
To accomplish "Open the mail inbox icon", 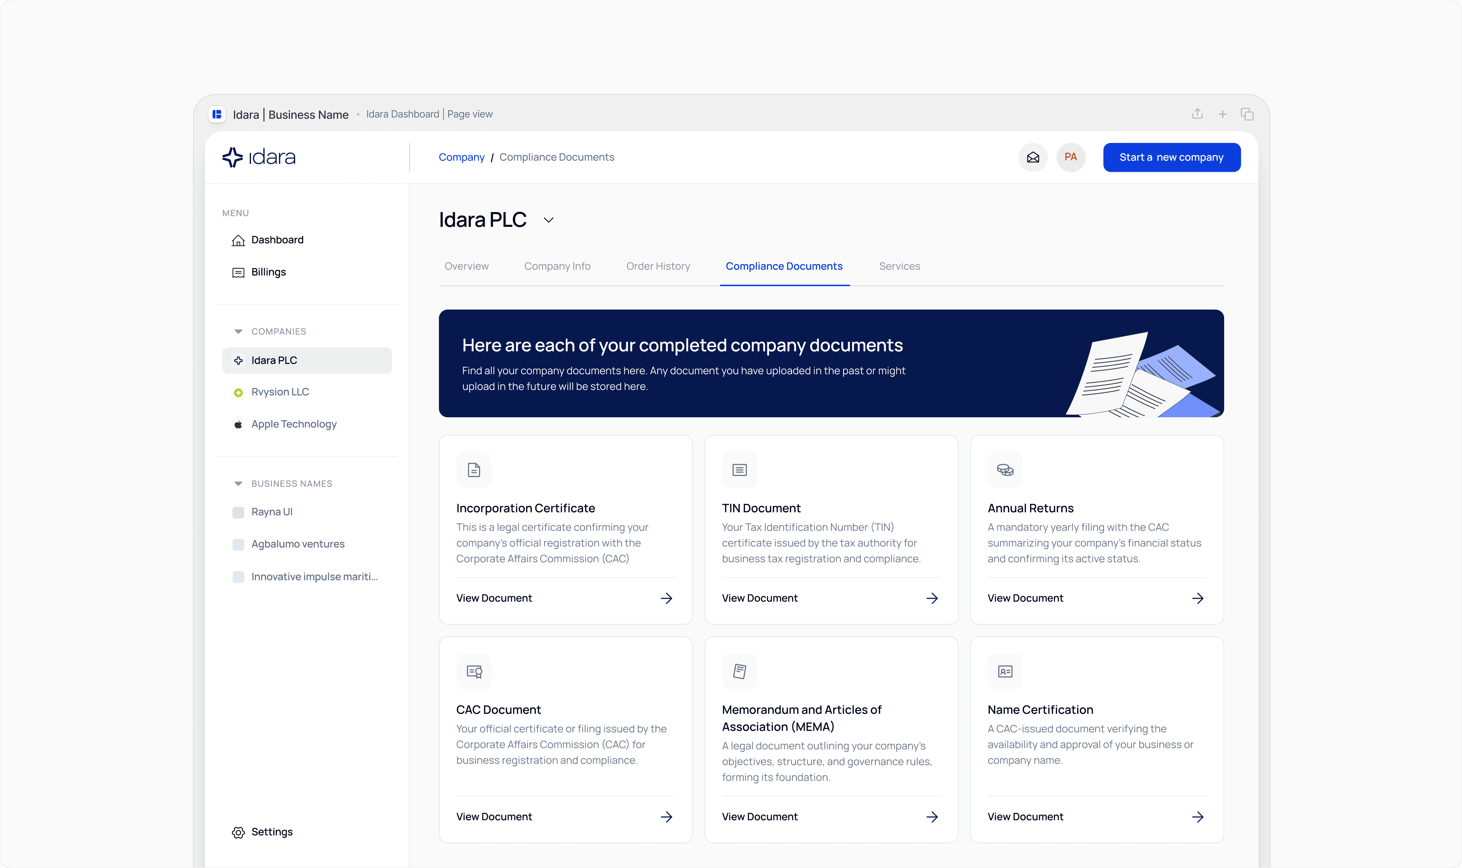I will (x=1033, y=157).
